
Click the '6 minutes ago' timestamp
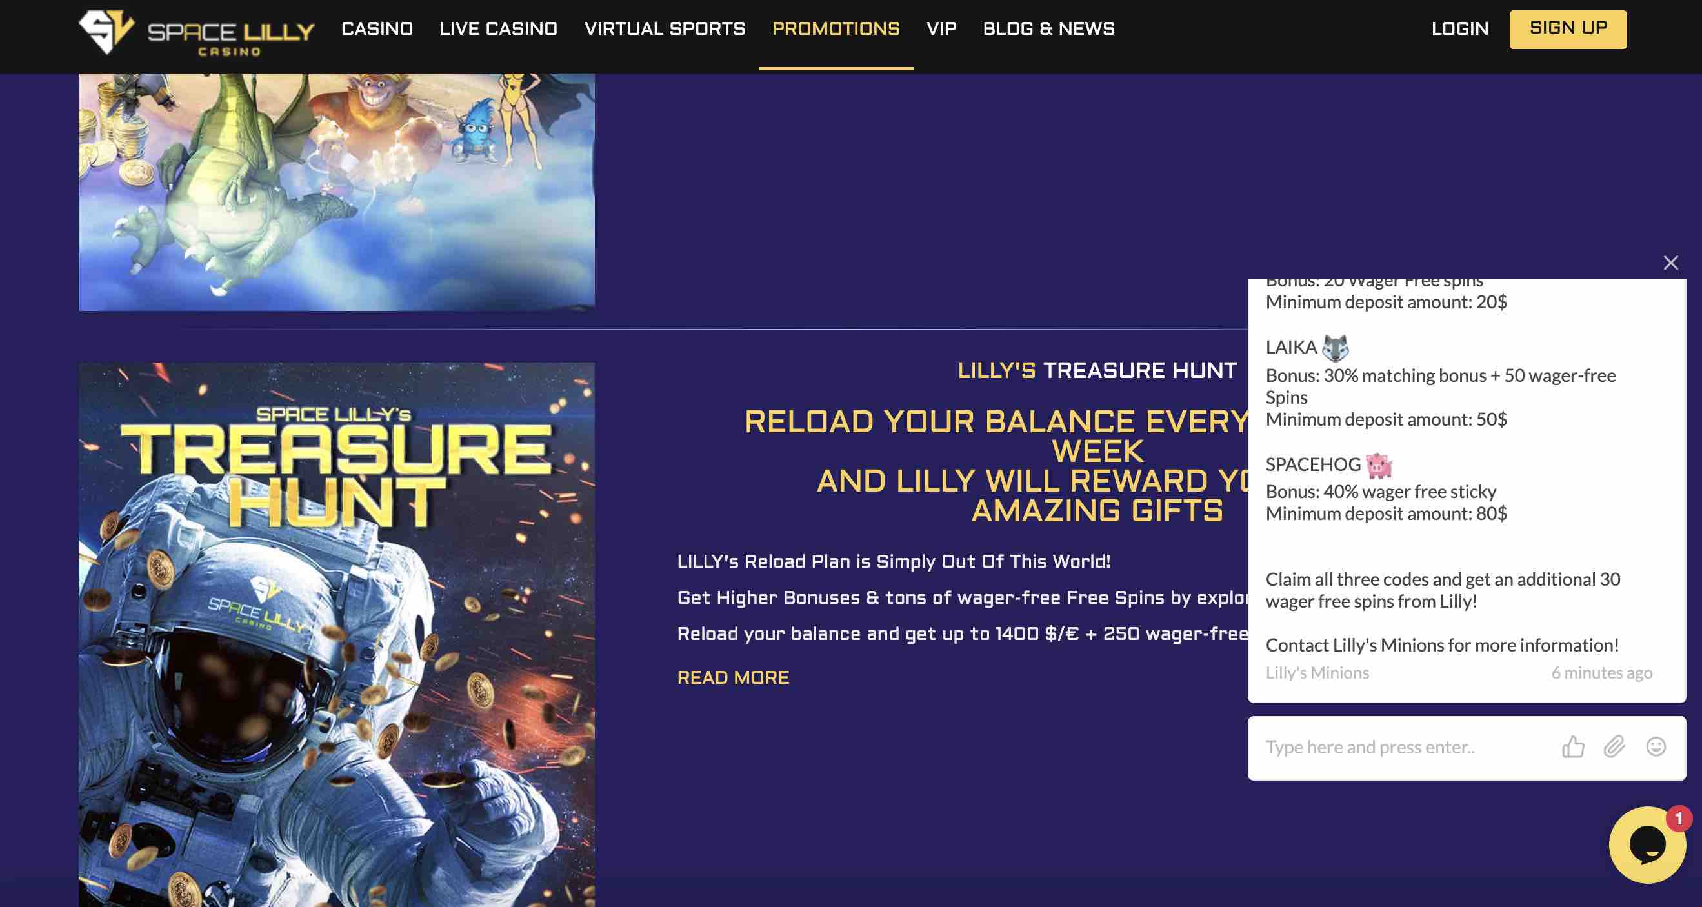pyautogui.click(x=1601, y=672)
